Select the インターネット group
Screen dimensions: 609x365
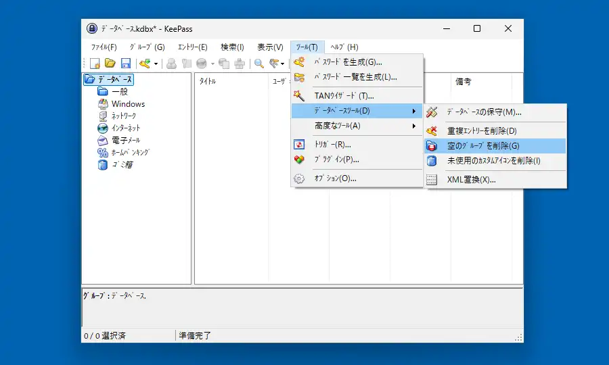pos(126,128)
